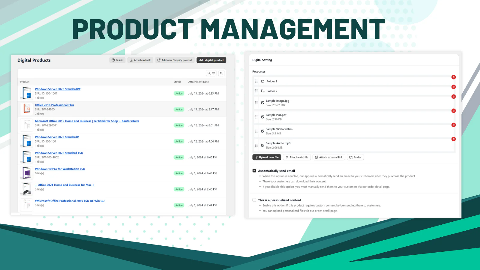The image size is (480, 270).
Task: Open Office 2016 Professional Plus product link
Action: click(x=54, y=105)
